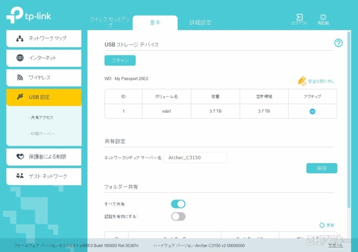Click the アクティブ column header
Screen dimensions: 358x252
pyautogui.click(x=312, y=97)
